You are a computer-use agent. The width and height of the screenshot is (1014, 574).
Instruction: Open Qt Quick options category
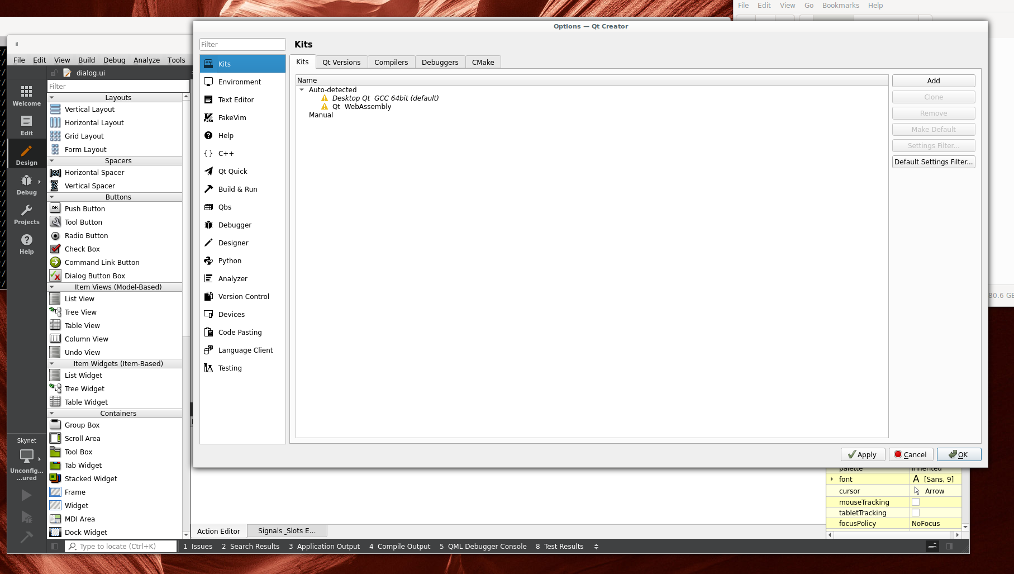pos(242,171)
